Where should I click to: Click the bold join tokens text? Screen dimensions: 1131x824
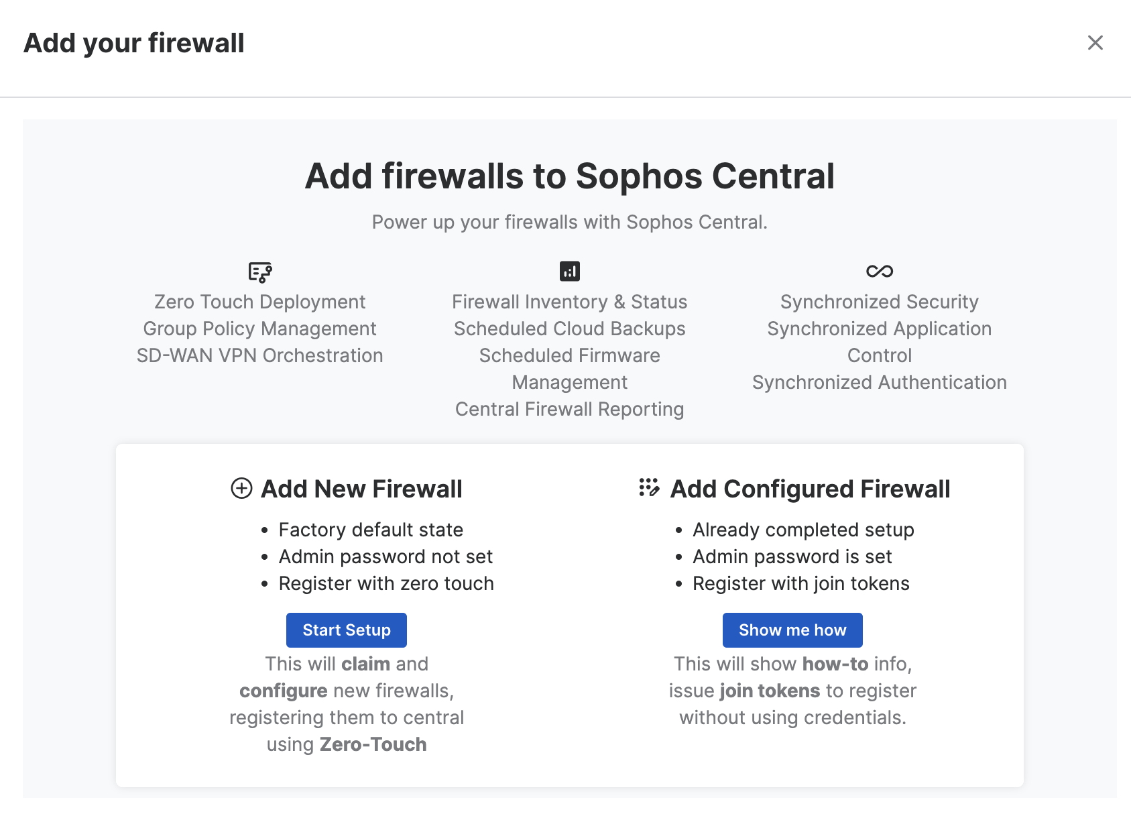770,691
